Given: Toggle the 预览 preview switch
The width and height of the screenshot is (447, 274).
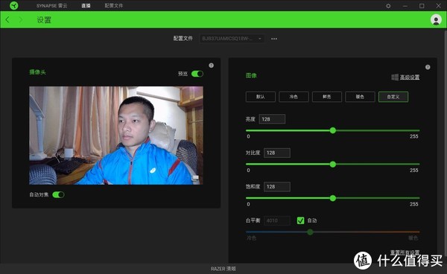Looking at the screenshot, I should (x=197, y=74).
